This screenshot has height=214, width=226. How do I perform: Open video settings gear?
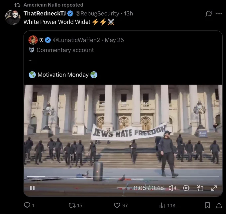[x=186, y=188]
